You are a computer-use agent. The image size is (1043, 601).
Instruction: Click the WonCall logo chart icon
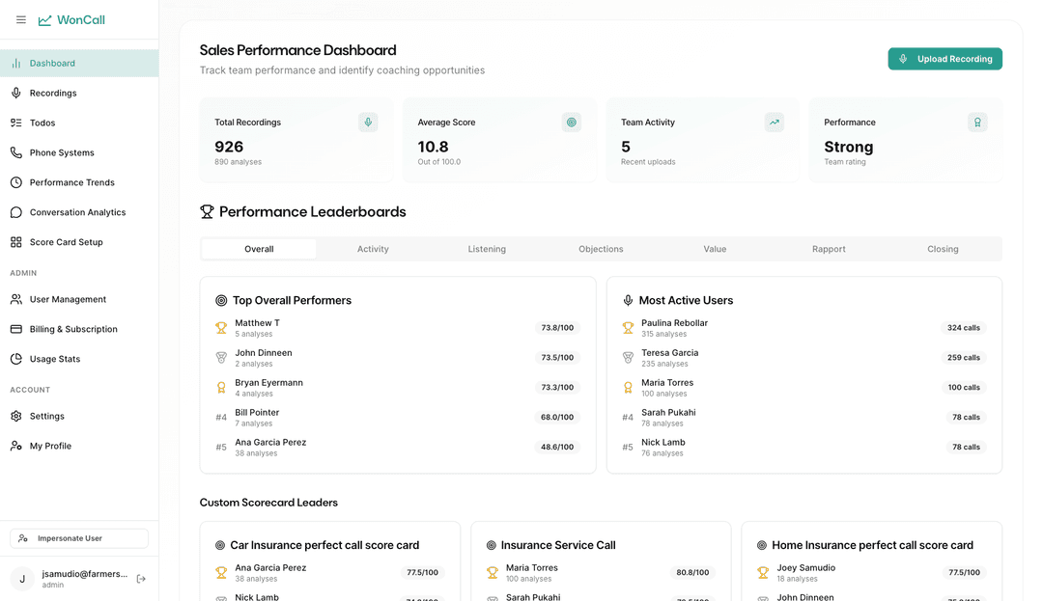[x=44, y=20]
